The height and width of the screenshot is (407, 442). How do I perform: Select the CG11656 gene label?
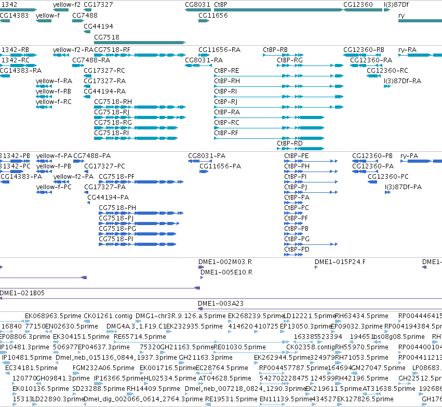[x=213, y=16]
